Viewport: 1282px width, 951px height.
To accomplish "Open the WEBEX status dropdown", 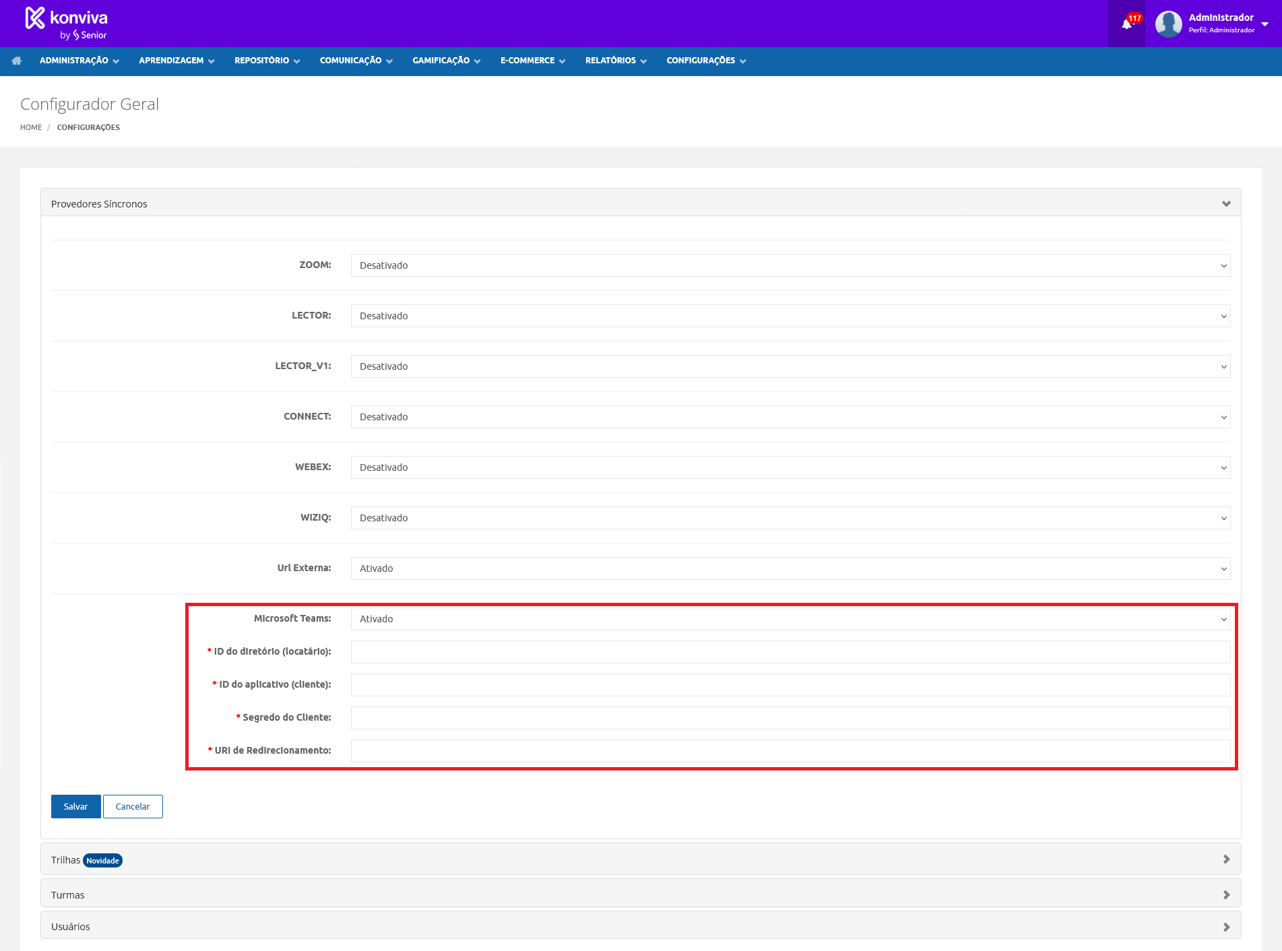I will 790,467.
